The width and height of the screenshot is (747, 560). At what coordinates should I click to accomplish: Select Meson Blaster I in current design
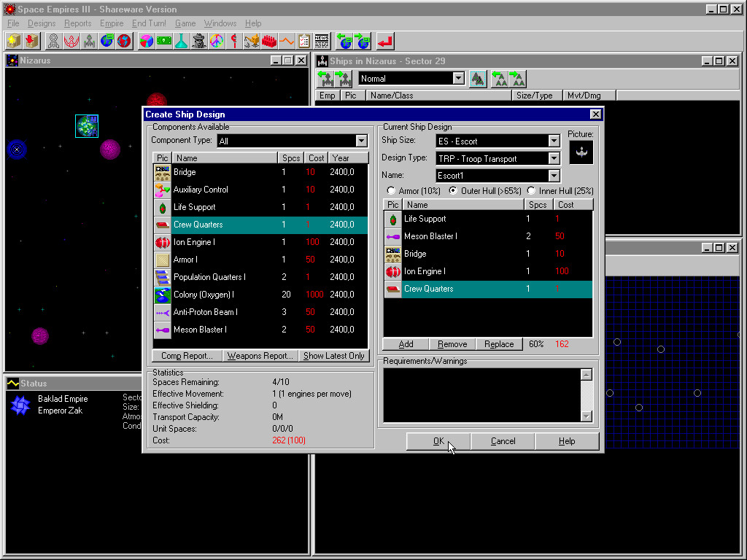(x=488, y=236)
